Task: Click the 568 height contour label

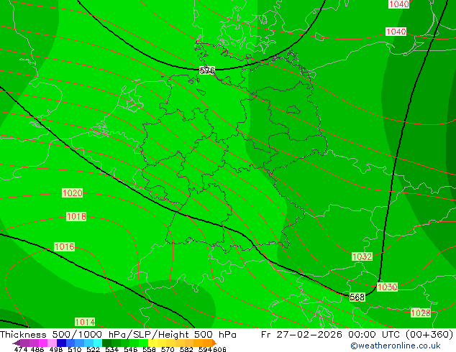Action: point(357,297)
